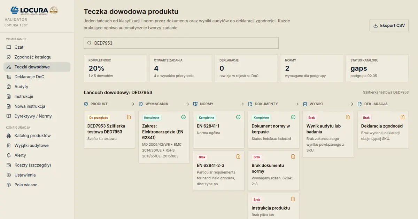Click the Czat speech bubble icon

click(x=9, y=47)
